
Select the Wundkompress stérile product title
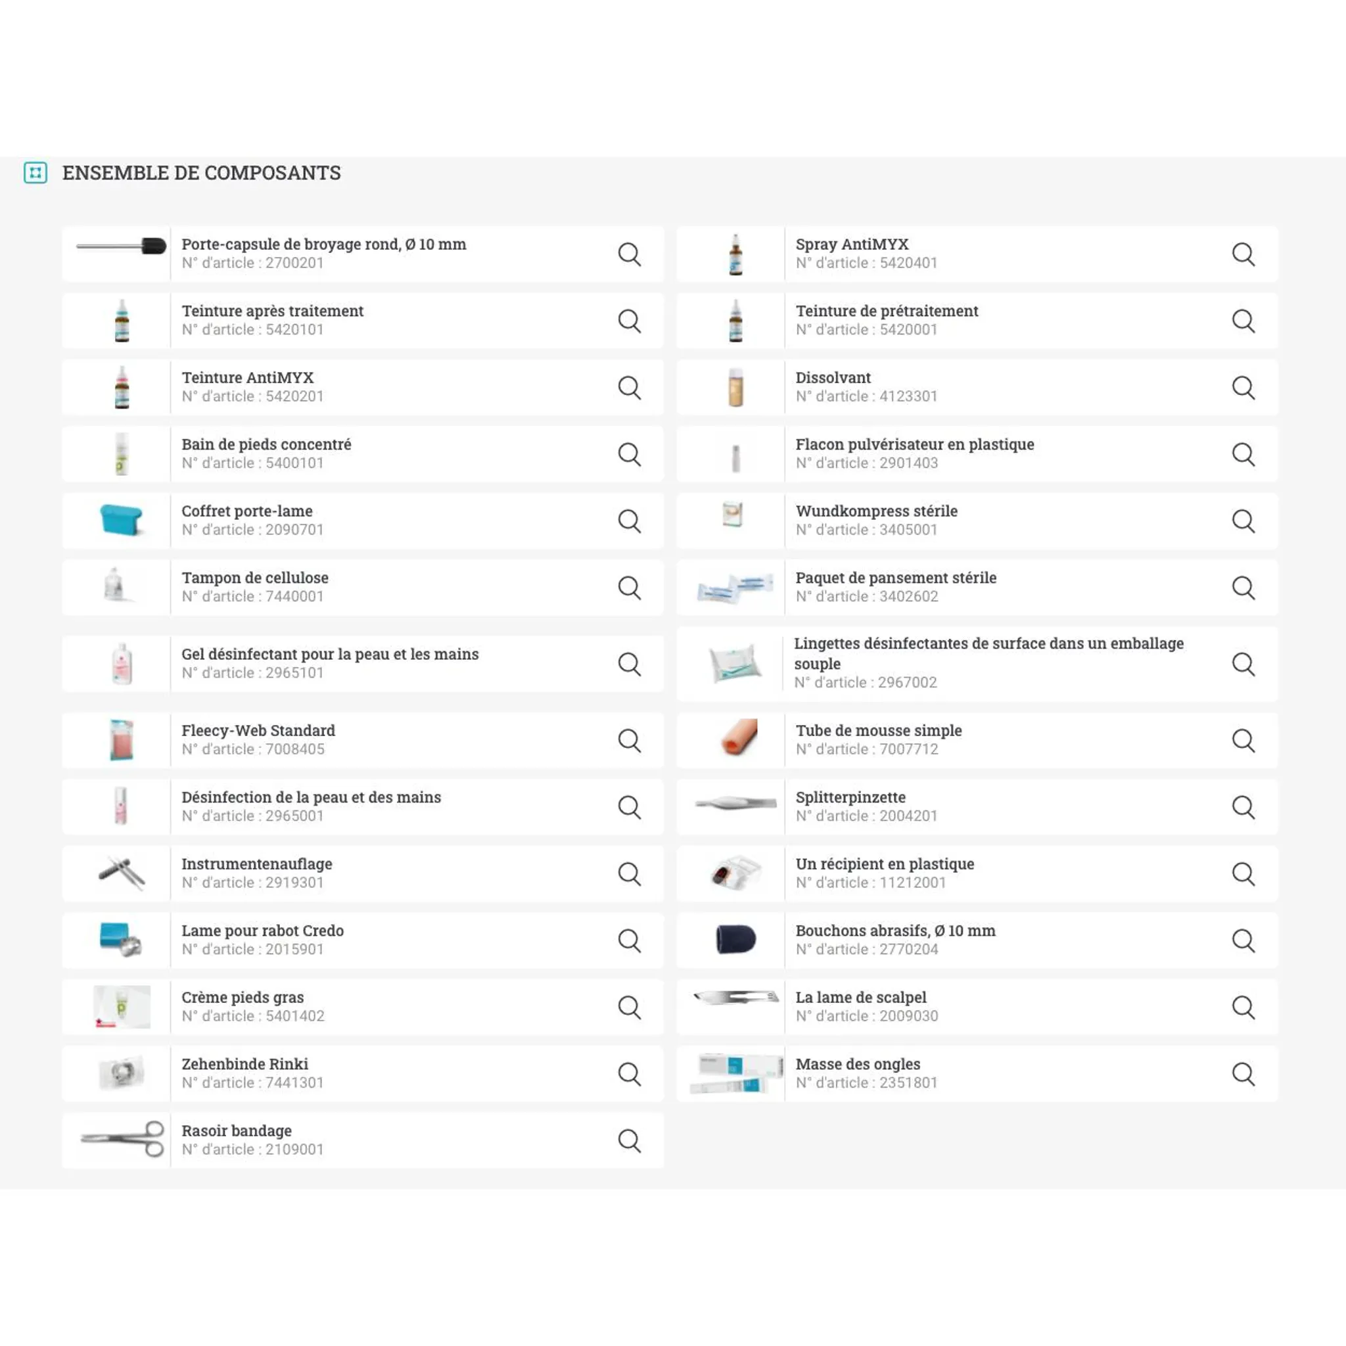tap(877, 511)
